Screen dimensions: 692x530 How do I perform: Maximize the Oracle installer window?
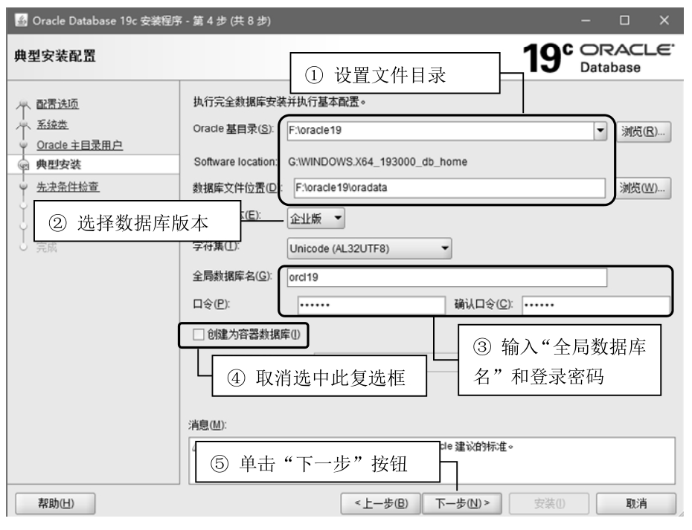tap(624, 20)
